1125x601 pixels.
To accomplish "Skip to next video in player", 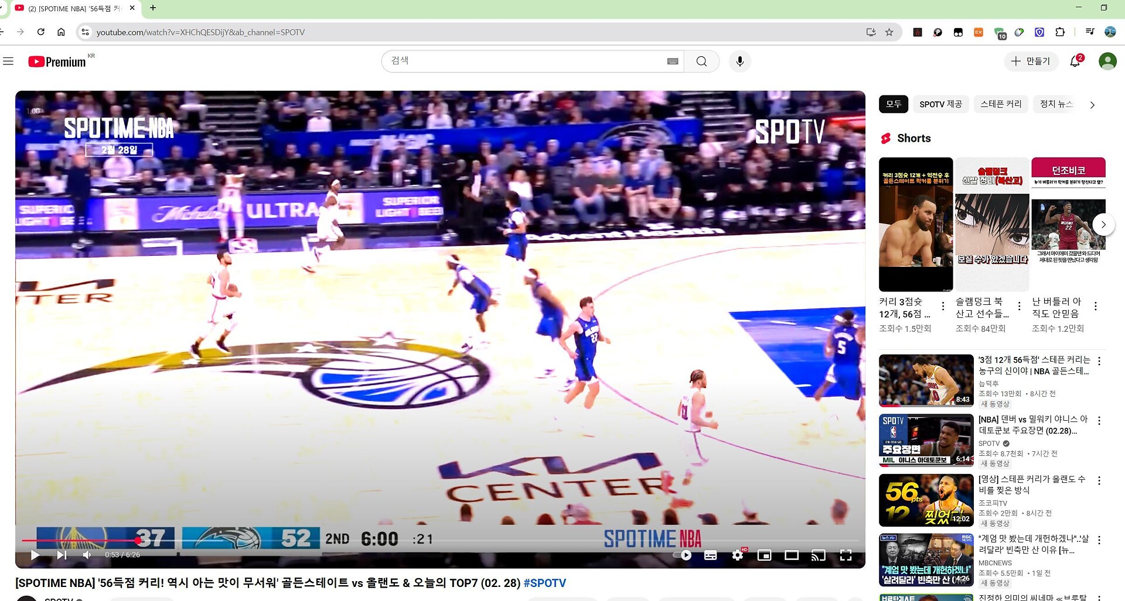I will tap(62, 555).
